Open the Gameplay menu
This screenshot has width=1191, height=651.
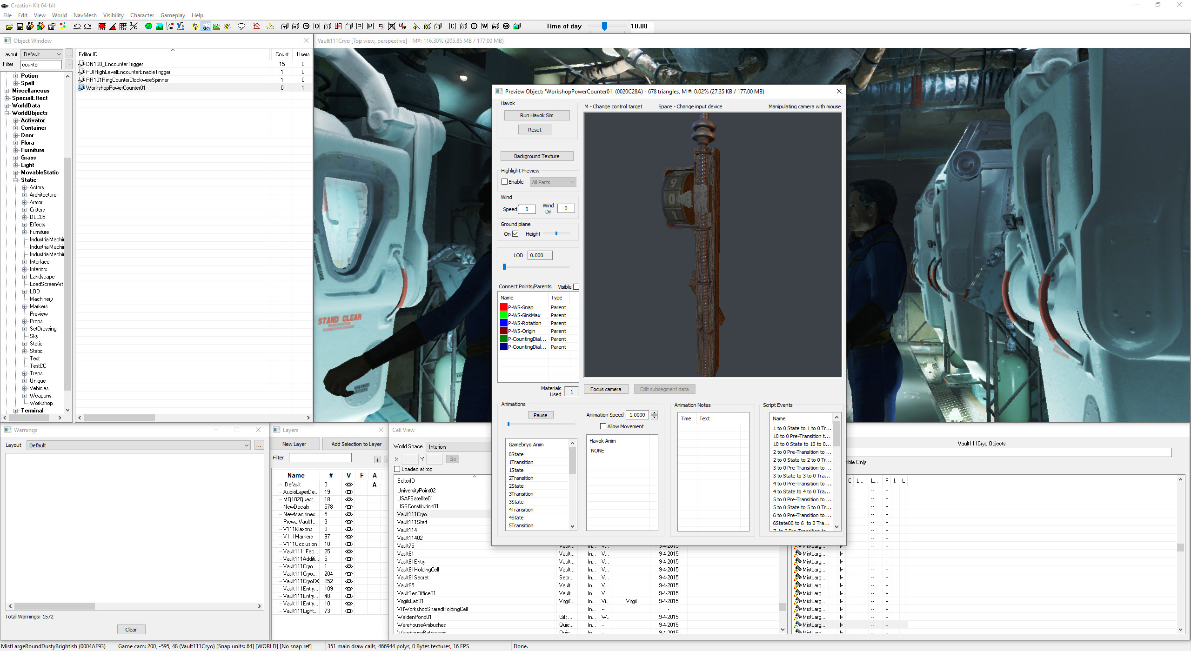coord(173,15)
